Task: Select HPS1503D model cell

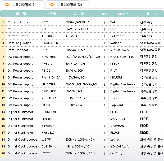Action: click(49, 57)
